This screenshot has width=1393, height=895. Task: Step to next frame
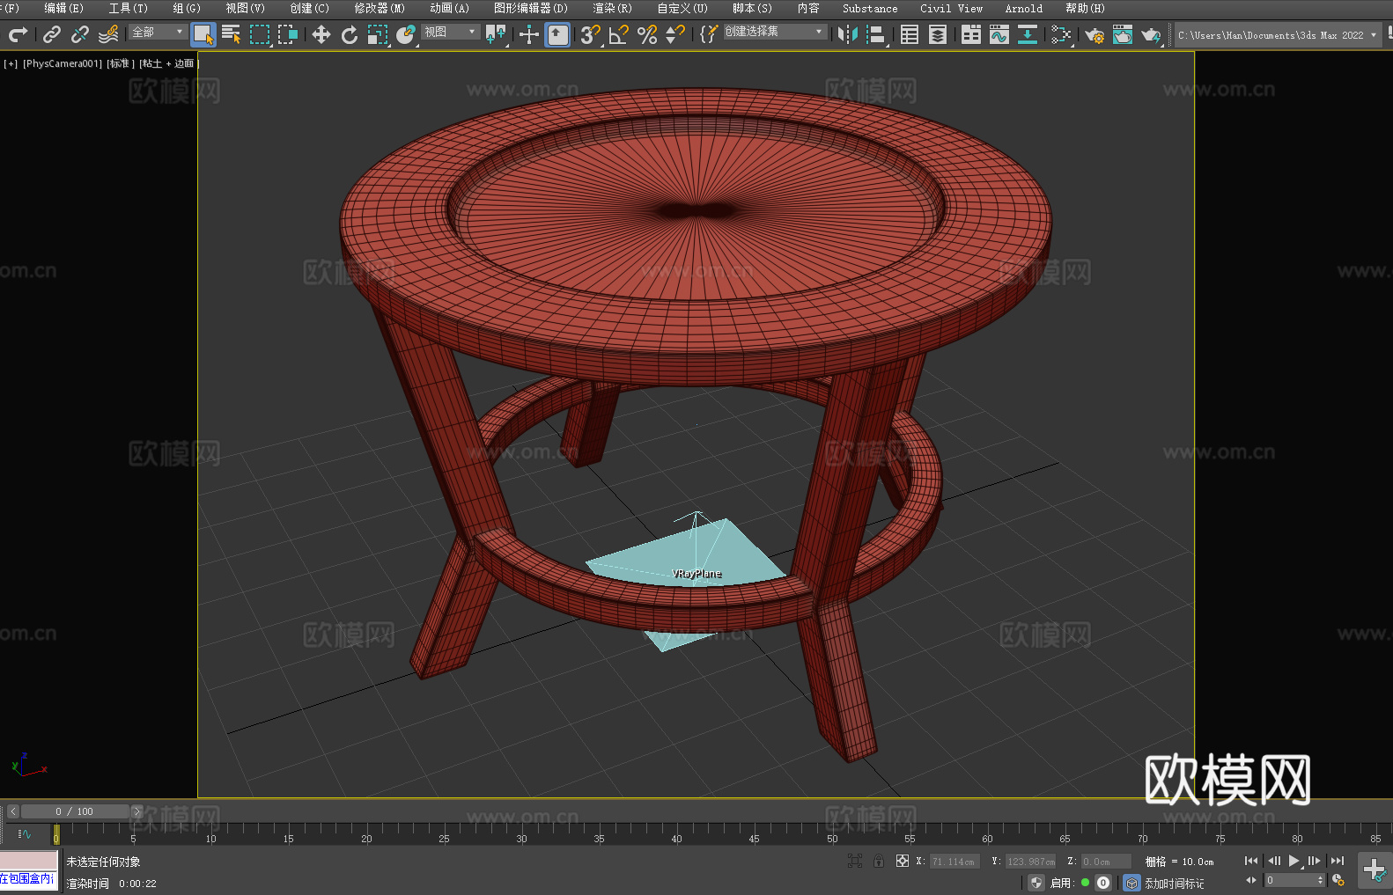1315,861
